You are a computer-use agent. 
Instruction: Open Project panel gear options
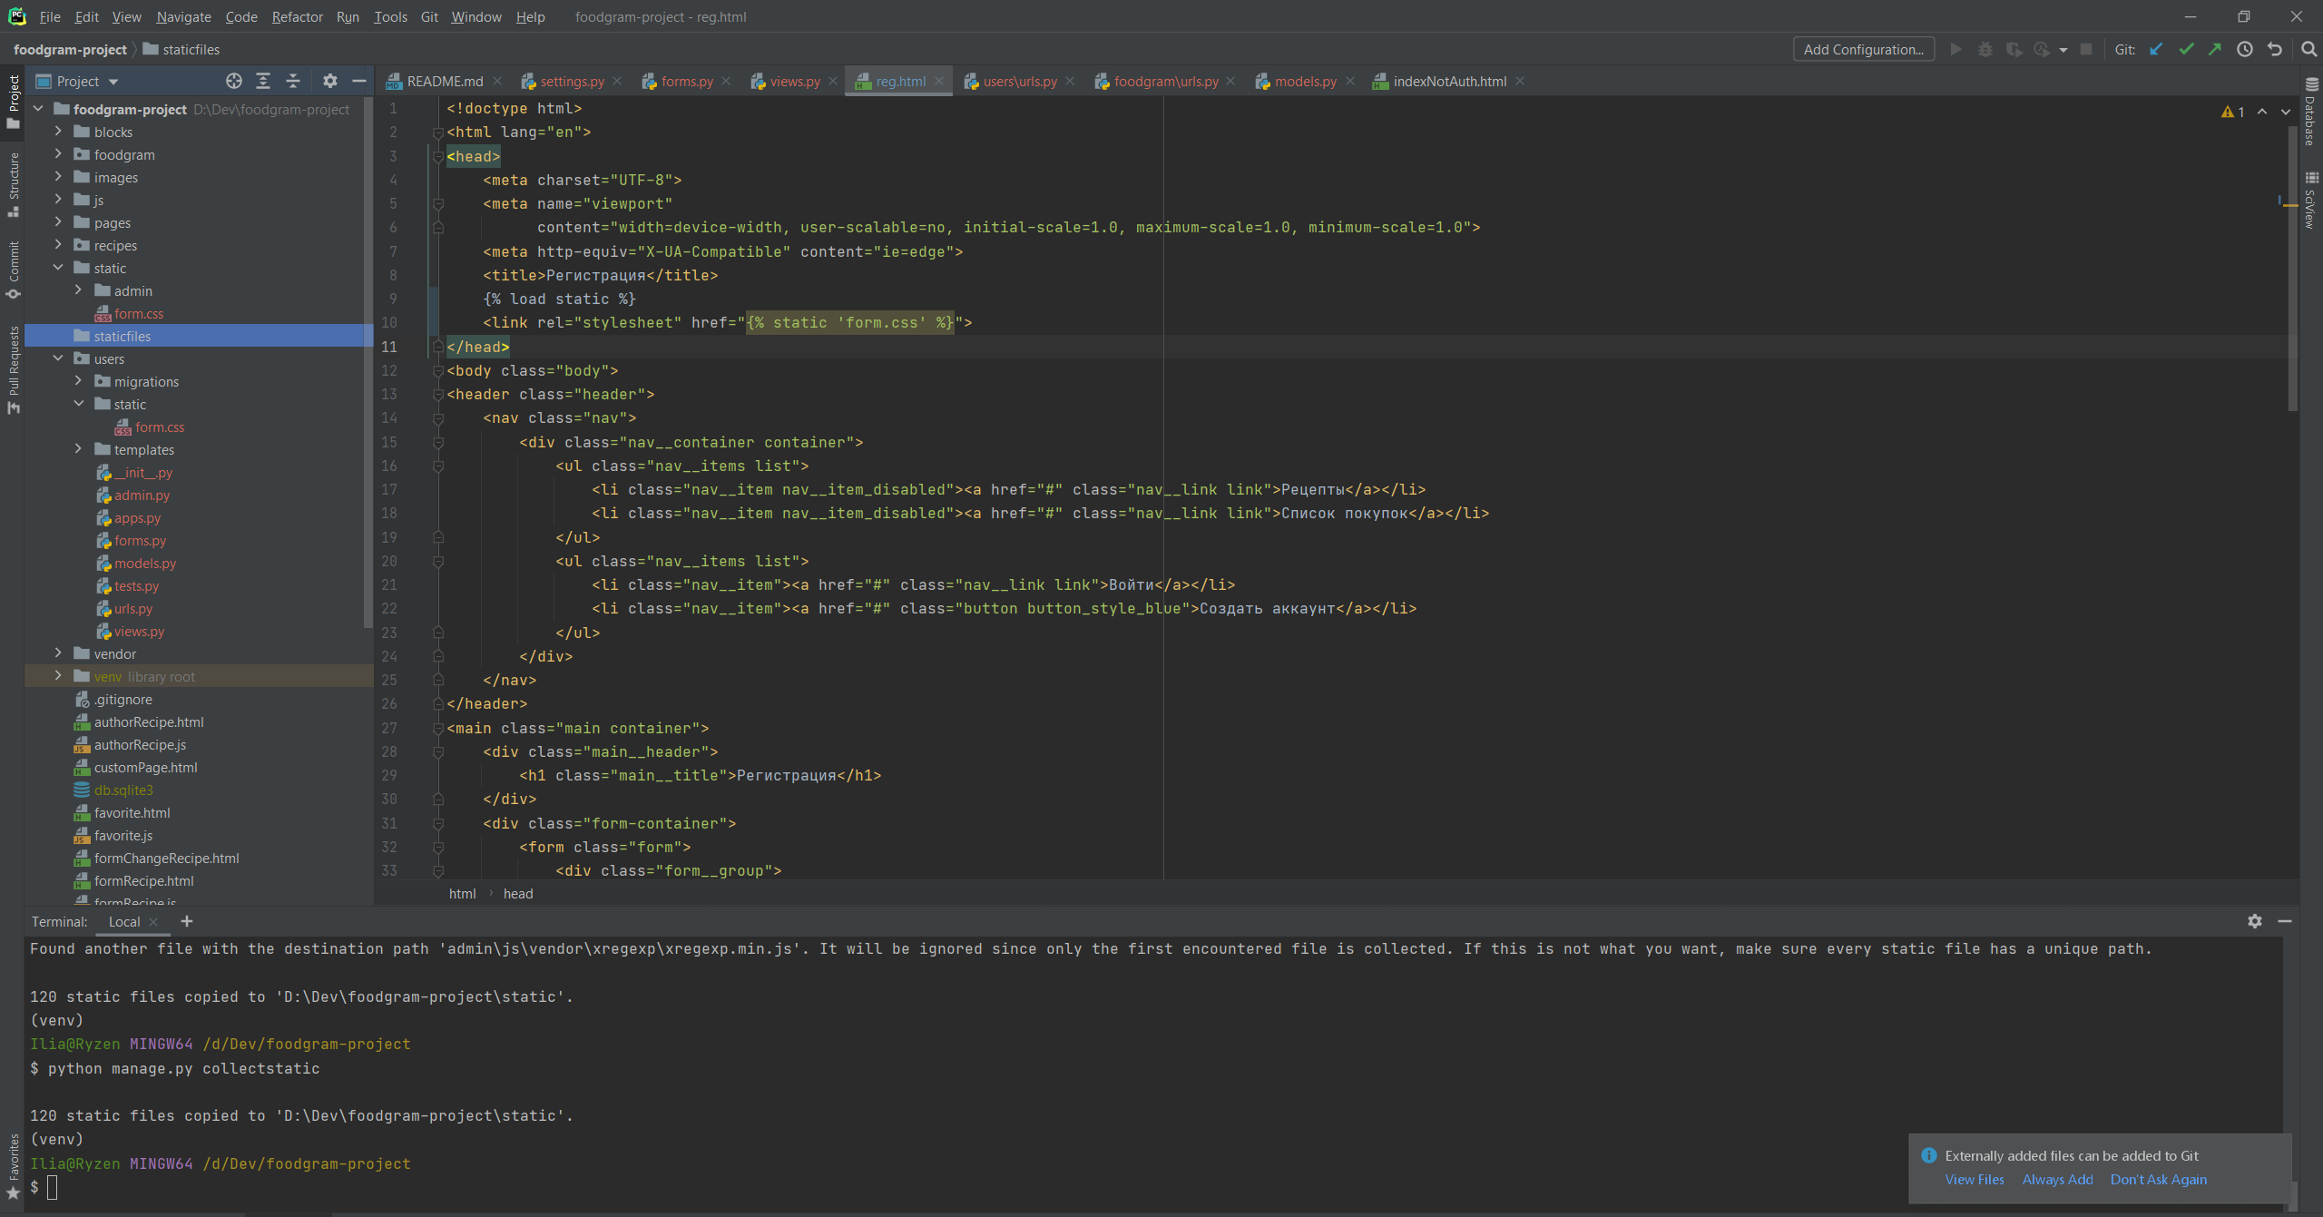click(330, 81)
